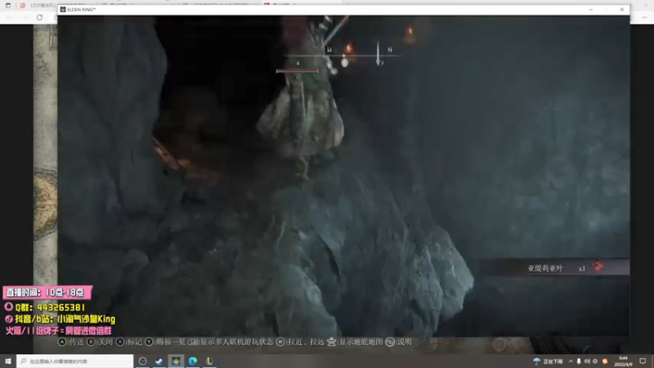Open Microsoft Edge from the taskbar

tap(193, 361)
